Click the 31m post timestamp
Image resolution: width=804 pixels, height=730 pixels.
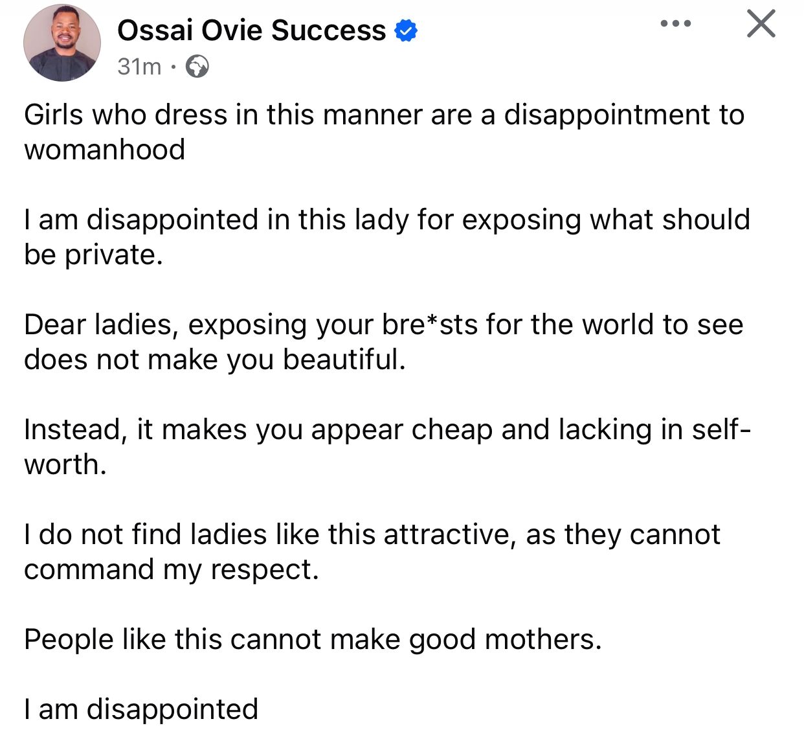pos(139,66)
